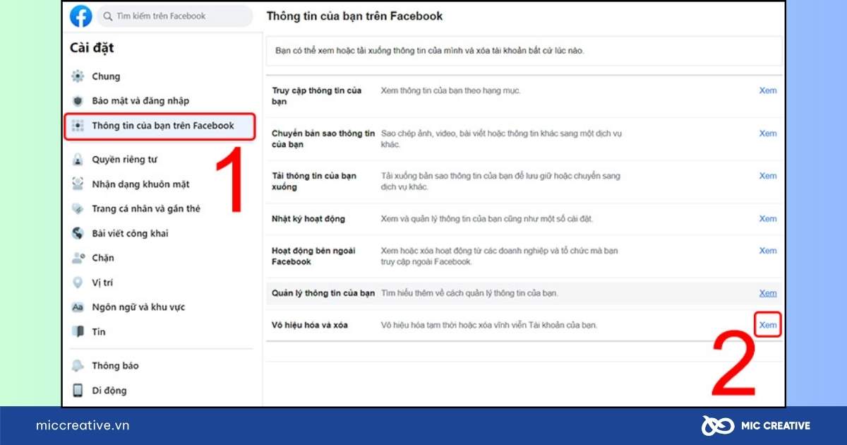Click the page heading Thông tin của bạn trên Facebook

coord(354,16)
